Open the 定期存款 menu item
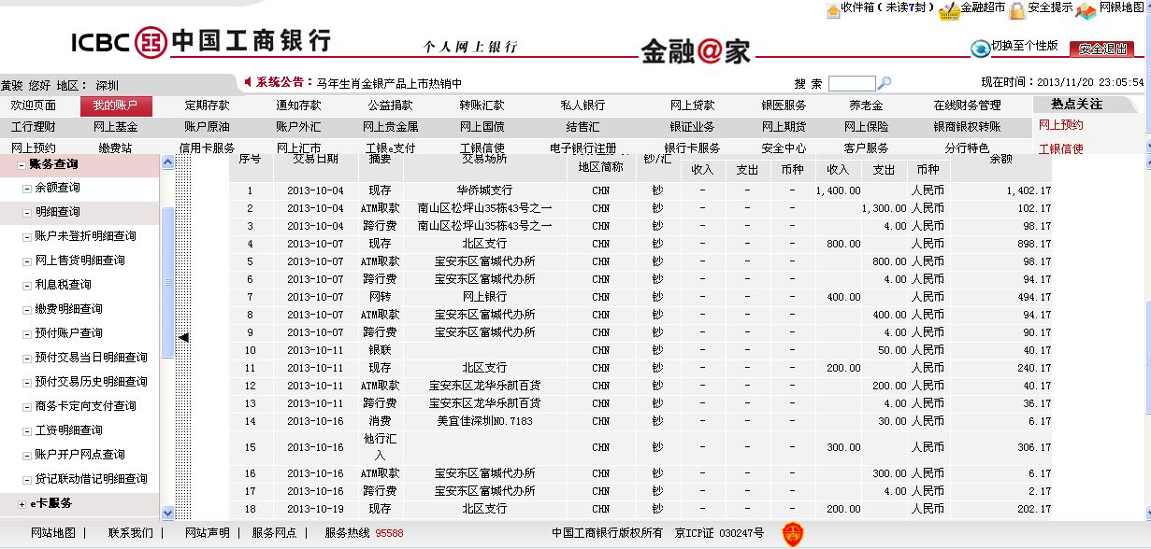1151x549 pixels. pos(207,106)
